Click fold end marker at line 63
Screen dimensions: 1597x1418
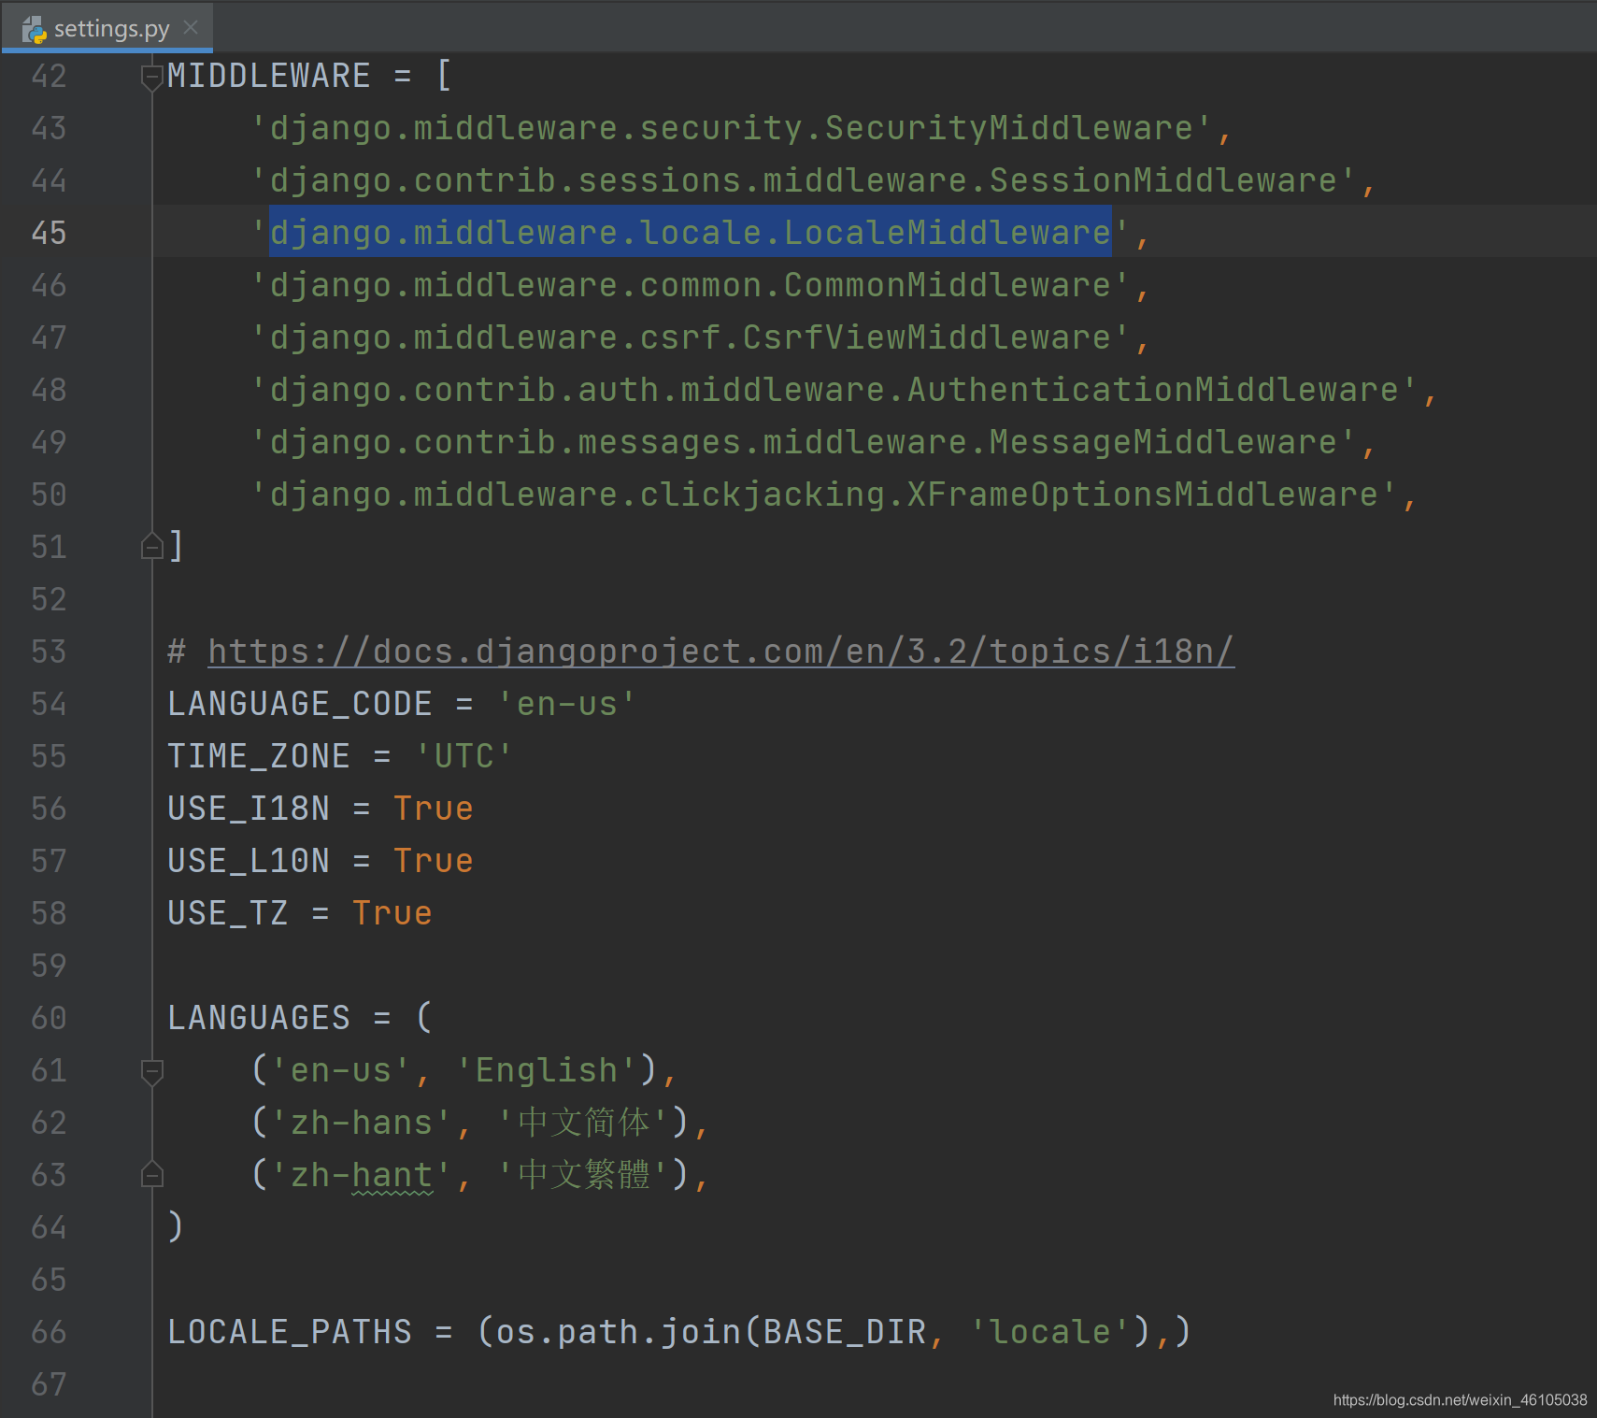(x=151, y=1175)
